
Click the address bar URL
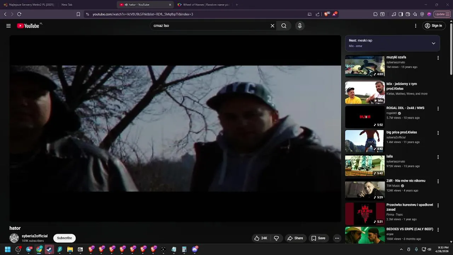click(x=143, y=14)
